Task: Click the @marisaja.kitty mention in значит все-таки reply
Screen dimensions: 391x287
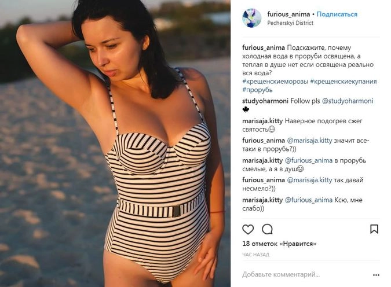Action: point(309,141)
